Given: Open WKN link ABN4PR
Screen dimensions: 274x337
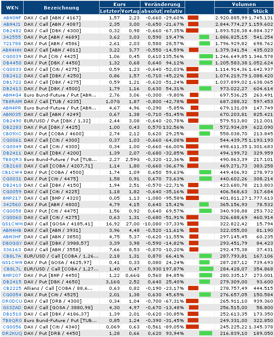Looking at the screenshot, I should pyautogui.click(x=12, y=108).
